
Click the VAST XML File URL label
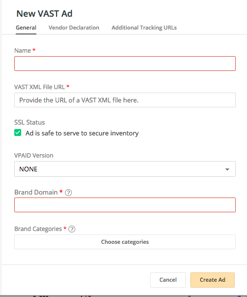[x=39, y=87]
